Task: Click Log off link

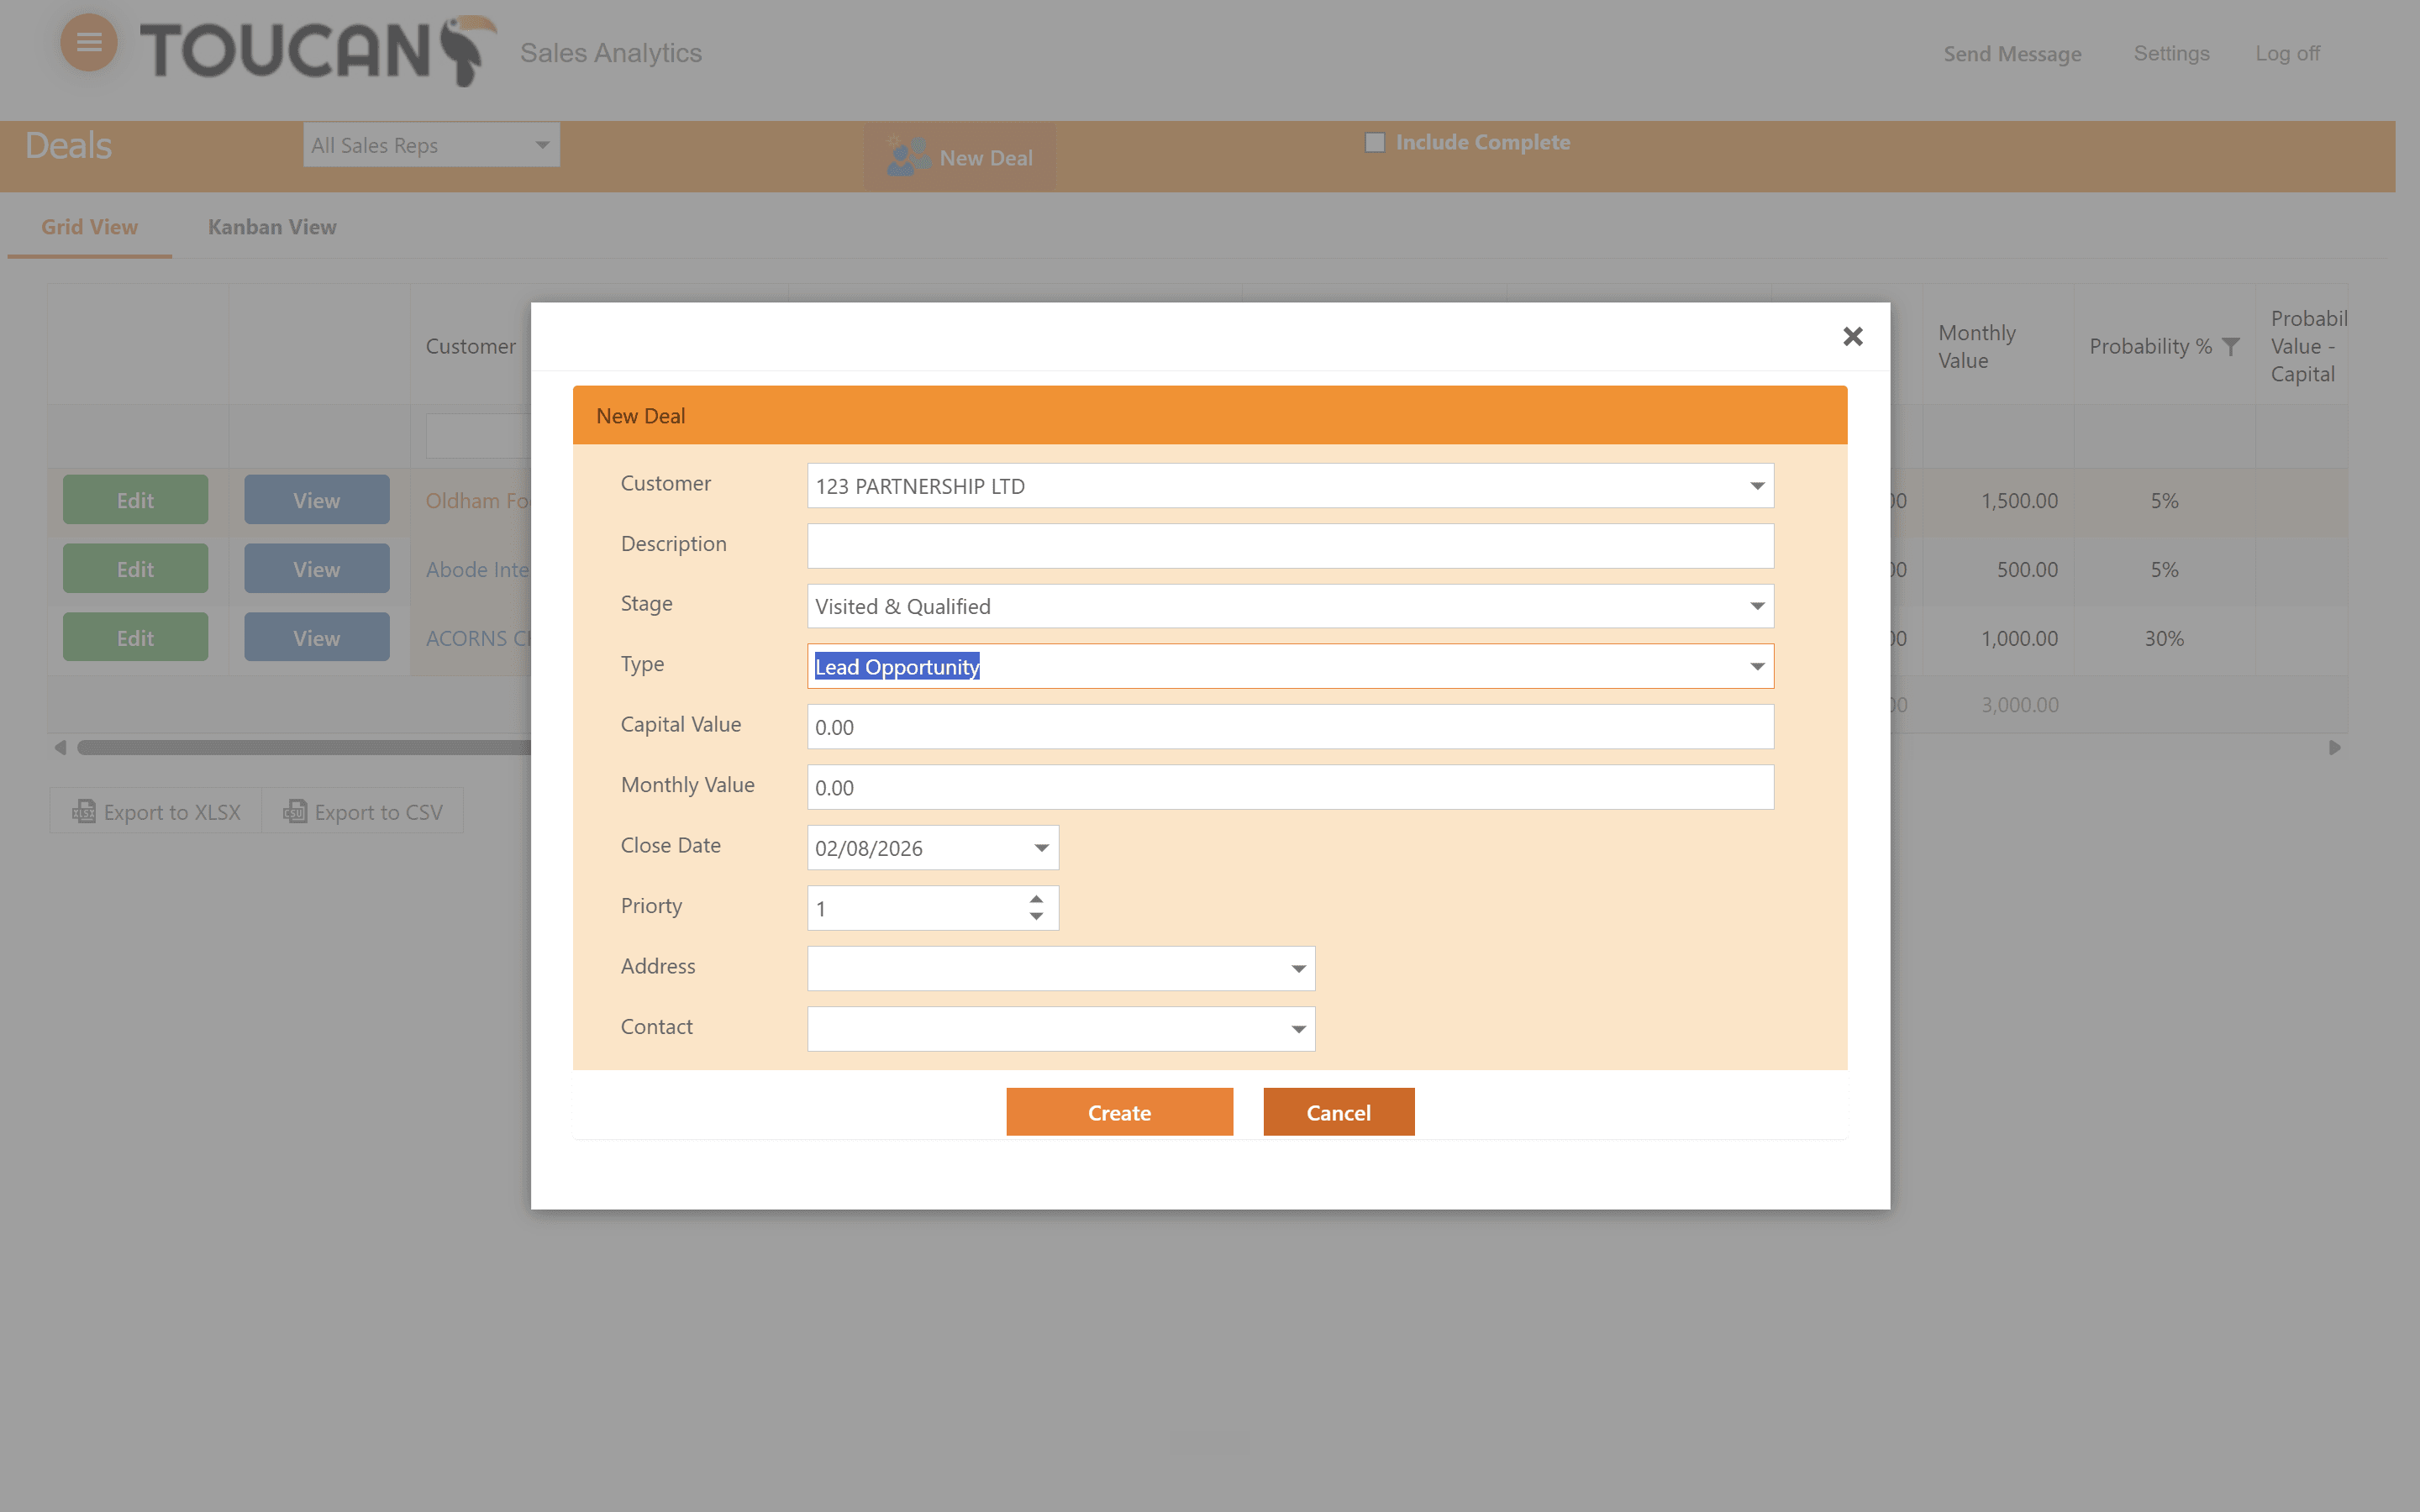Action: 2287,53
